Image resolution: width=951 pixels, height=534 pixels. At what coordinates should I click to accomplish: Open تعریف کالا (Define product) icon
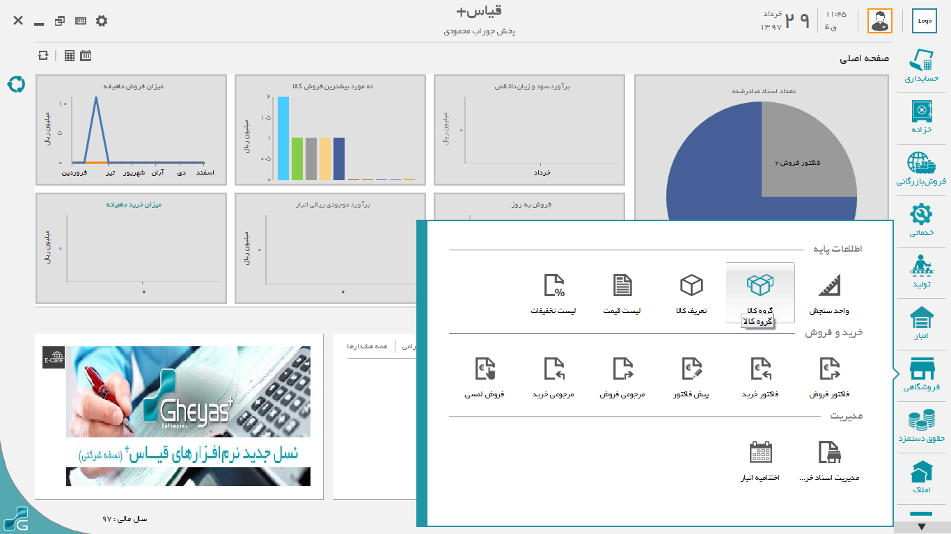coord(691,293)
